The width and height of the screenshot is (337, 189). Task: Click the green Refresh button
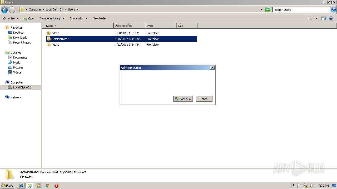268,10
